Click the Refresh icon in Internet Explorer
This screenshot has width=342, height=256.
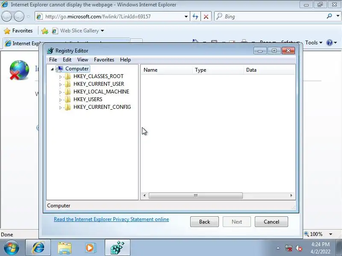click(x=195, y=17)
